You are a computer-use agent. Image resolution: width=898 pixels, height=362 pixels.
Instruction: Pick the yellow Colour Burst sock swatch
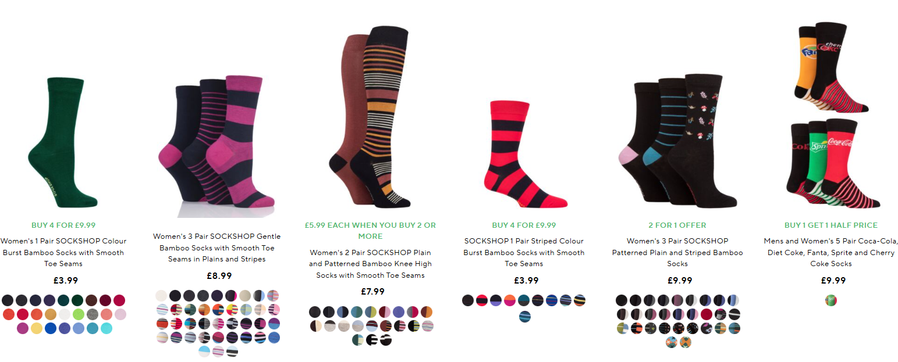37,328
